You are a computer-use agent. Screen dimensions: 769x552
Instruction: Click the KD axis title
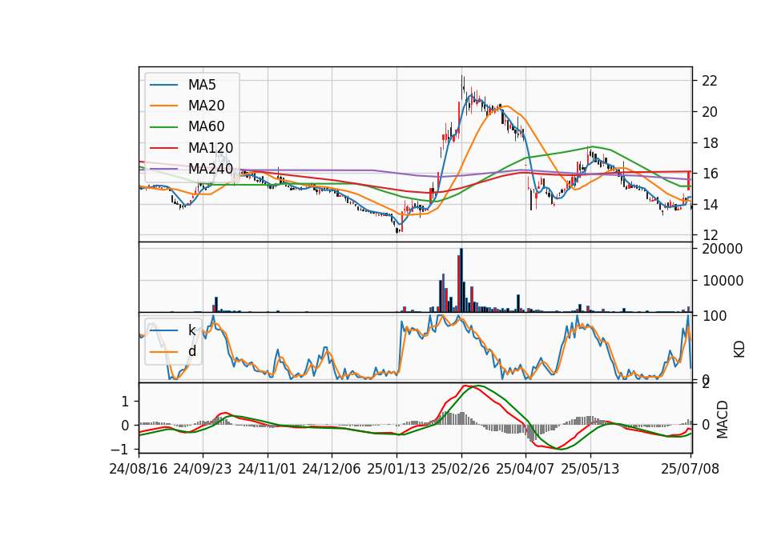click(x=739, y=349)
